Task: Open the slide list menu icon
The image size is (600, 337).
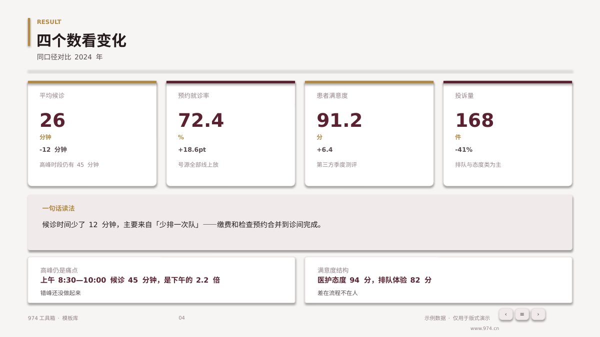Action: 522,314
